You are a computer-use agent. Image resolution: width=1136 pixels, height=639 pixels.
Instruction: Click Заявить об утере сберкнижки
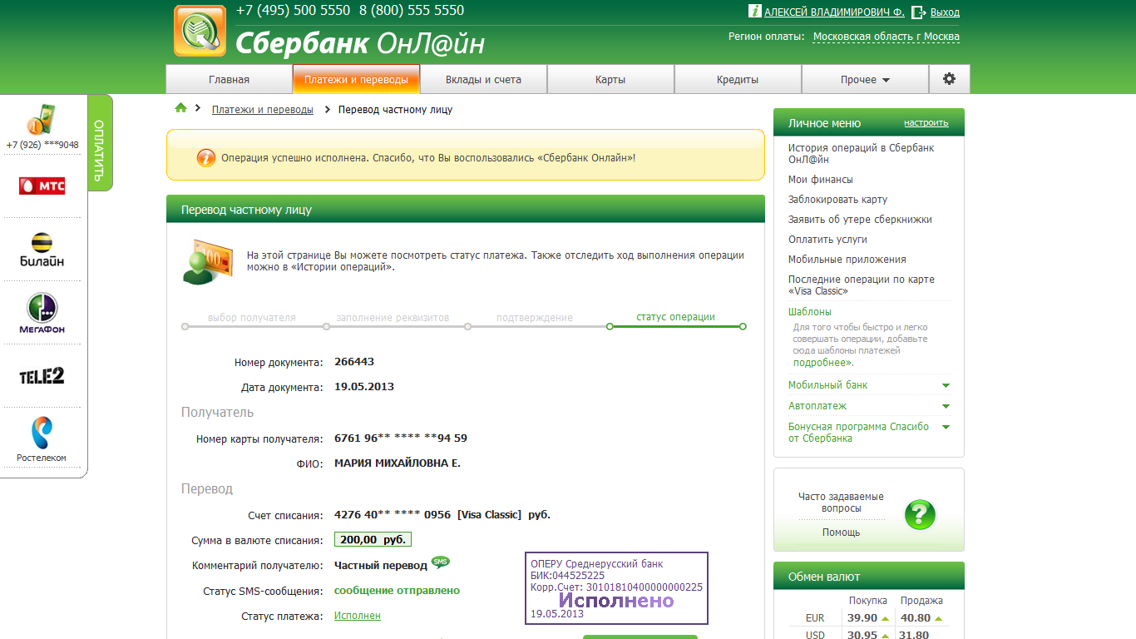(860, 220)
